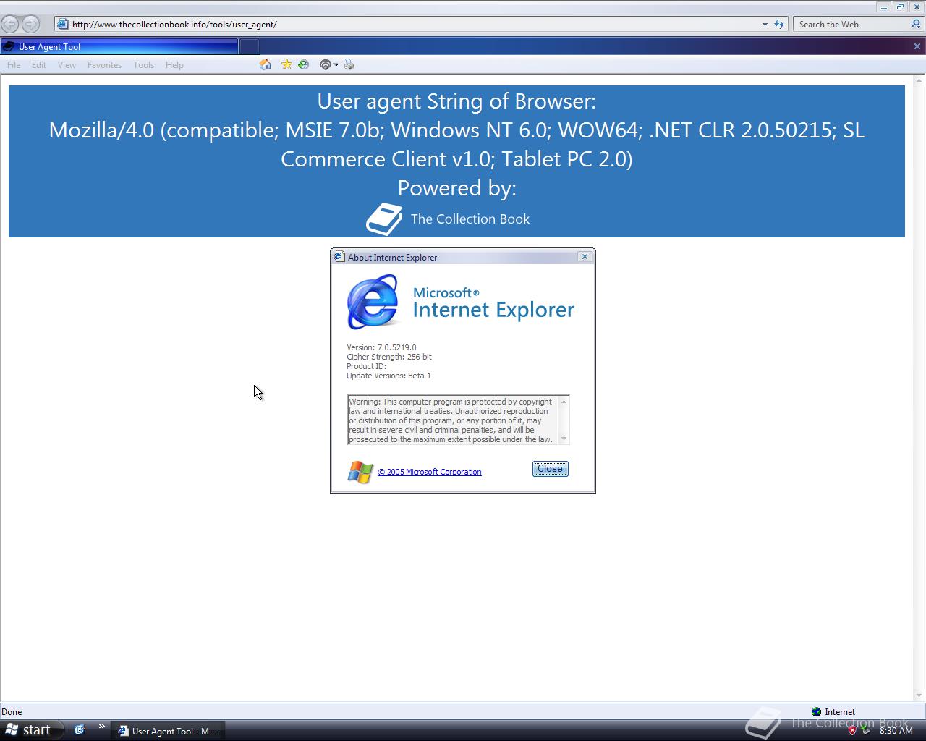Viewport: 926px width, 741px height.
Task: Open the Favorites menu
Action: (104, 65)
